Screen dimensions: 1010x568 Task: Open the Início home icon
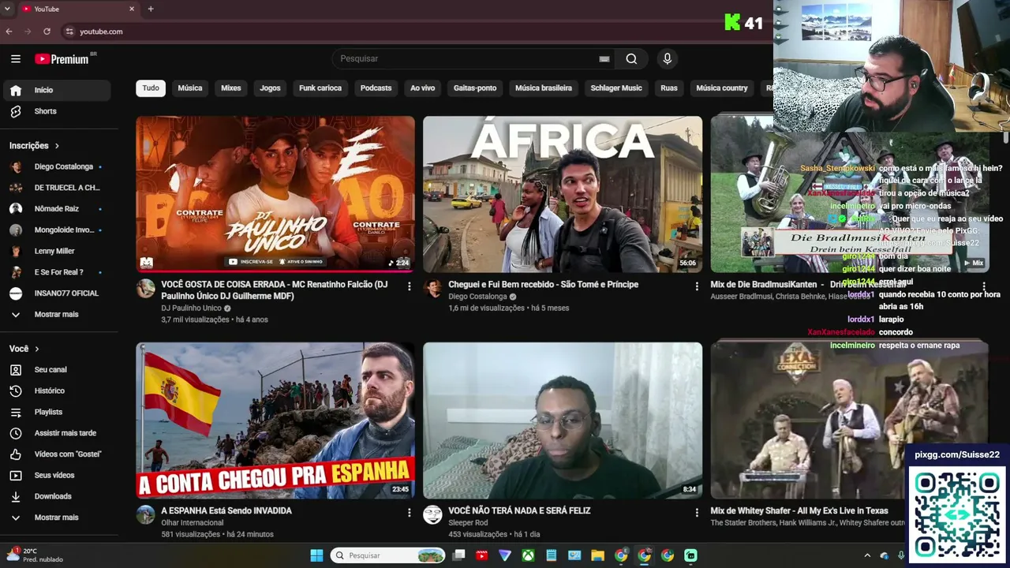tap(16, 90)
